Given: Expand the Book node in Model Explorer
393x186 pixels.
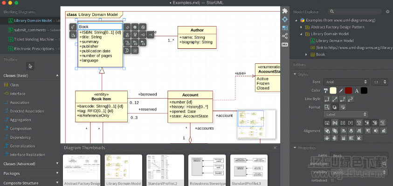Looking at the screenshot, I should pos(306,54).
